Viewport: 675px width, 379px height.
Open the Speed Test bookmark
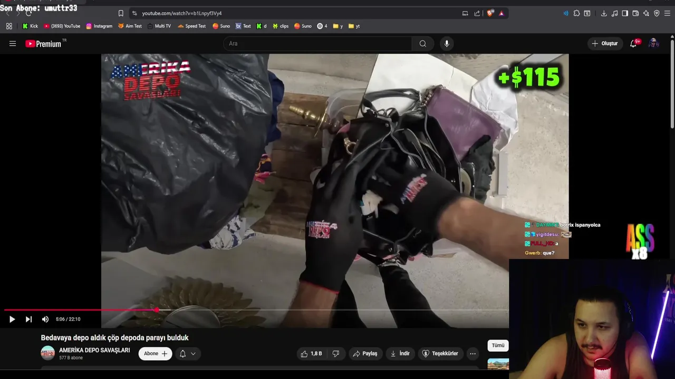(191, 26)
